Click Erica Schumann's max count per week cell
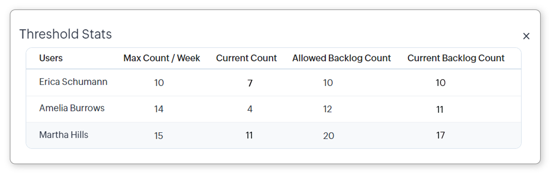This screenshot has height=179, width=552. pyautogui.click(x=159, y=83)
